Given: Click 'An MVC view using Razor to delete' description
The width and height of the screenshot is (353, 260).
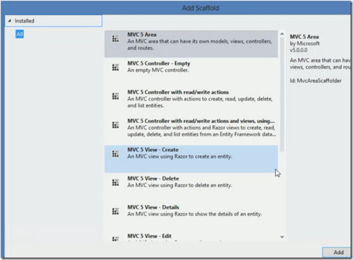Looking at the screenshot, I should tap(180, 185).
